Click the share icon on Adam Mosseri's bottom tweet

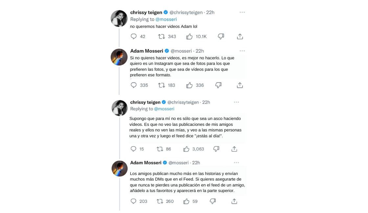click(x=234, y=201)
